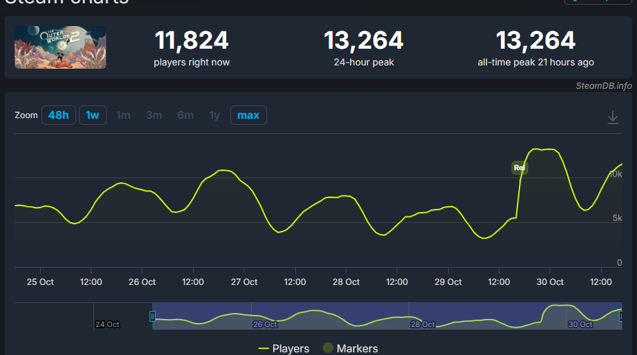The image size is (637, 355).
Task: Click the 27 Oct axis label
Action: pos(244,282)
